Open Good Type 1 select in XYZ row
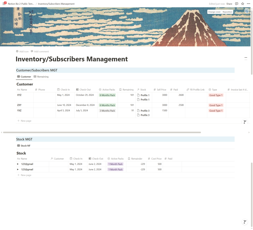The height and width of the screenshot is (230, 253). tap(216, 95)
